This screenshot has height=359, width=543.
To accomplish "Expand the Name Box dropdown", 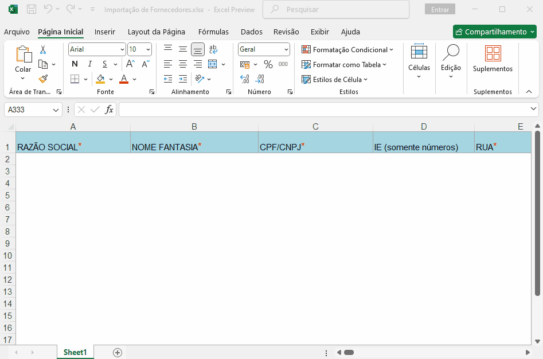I will pyautogui.click(x=56, y=110).
